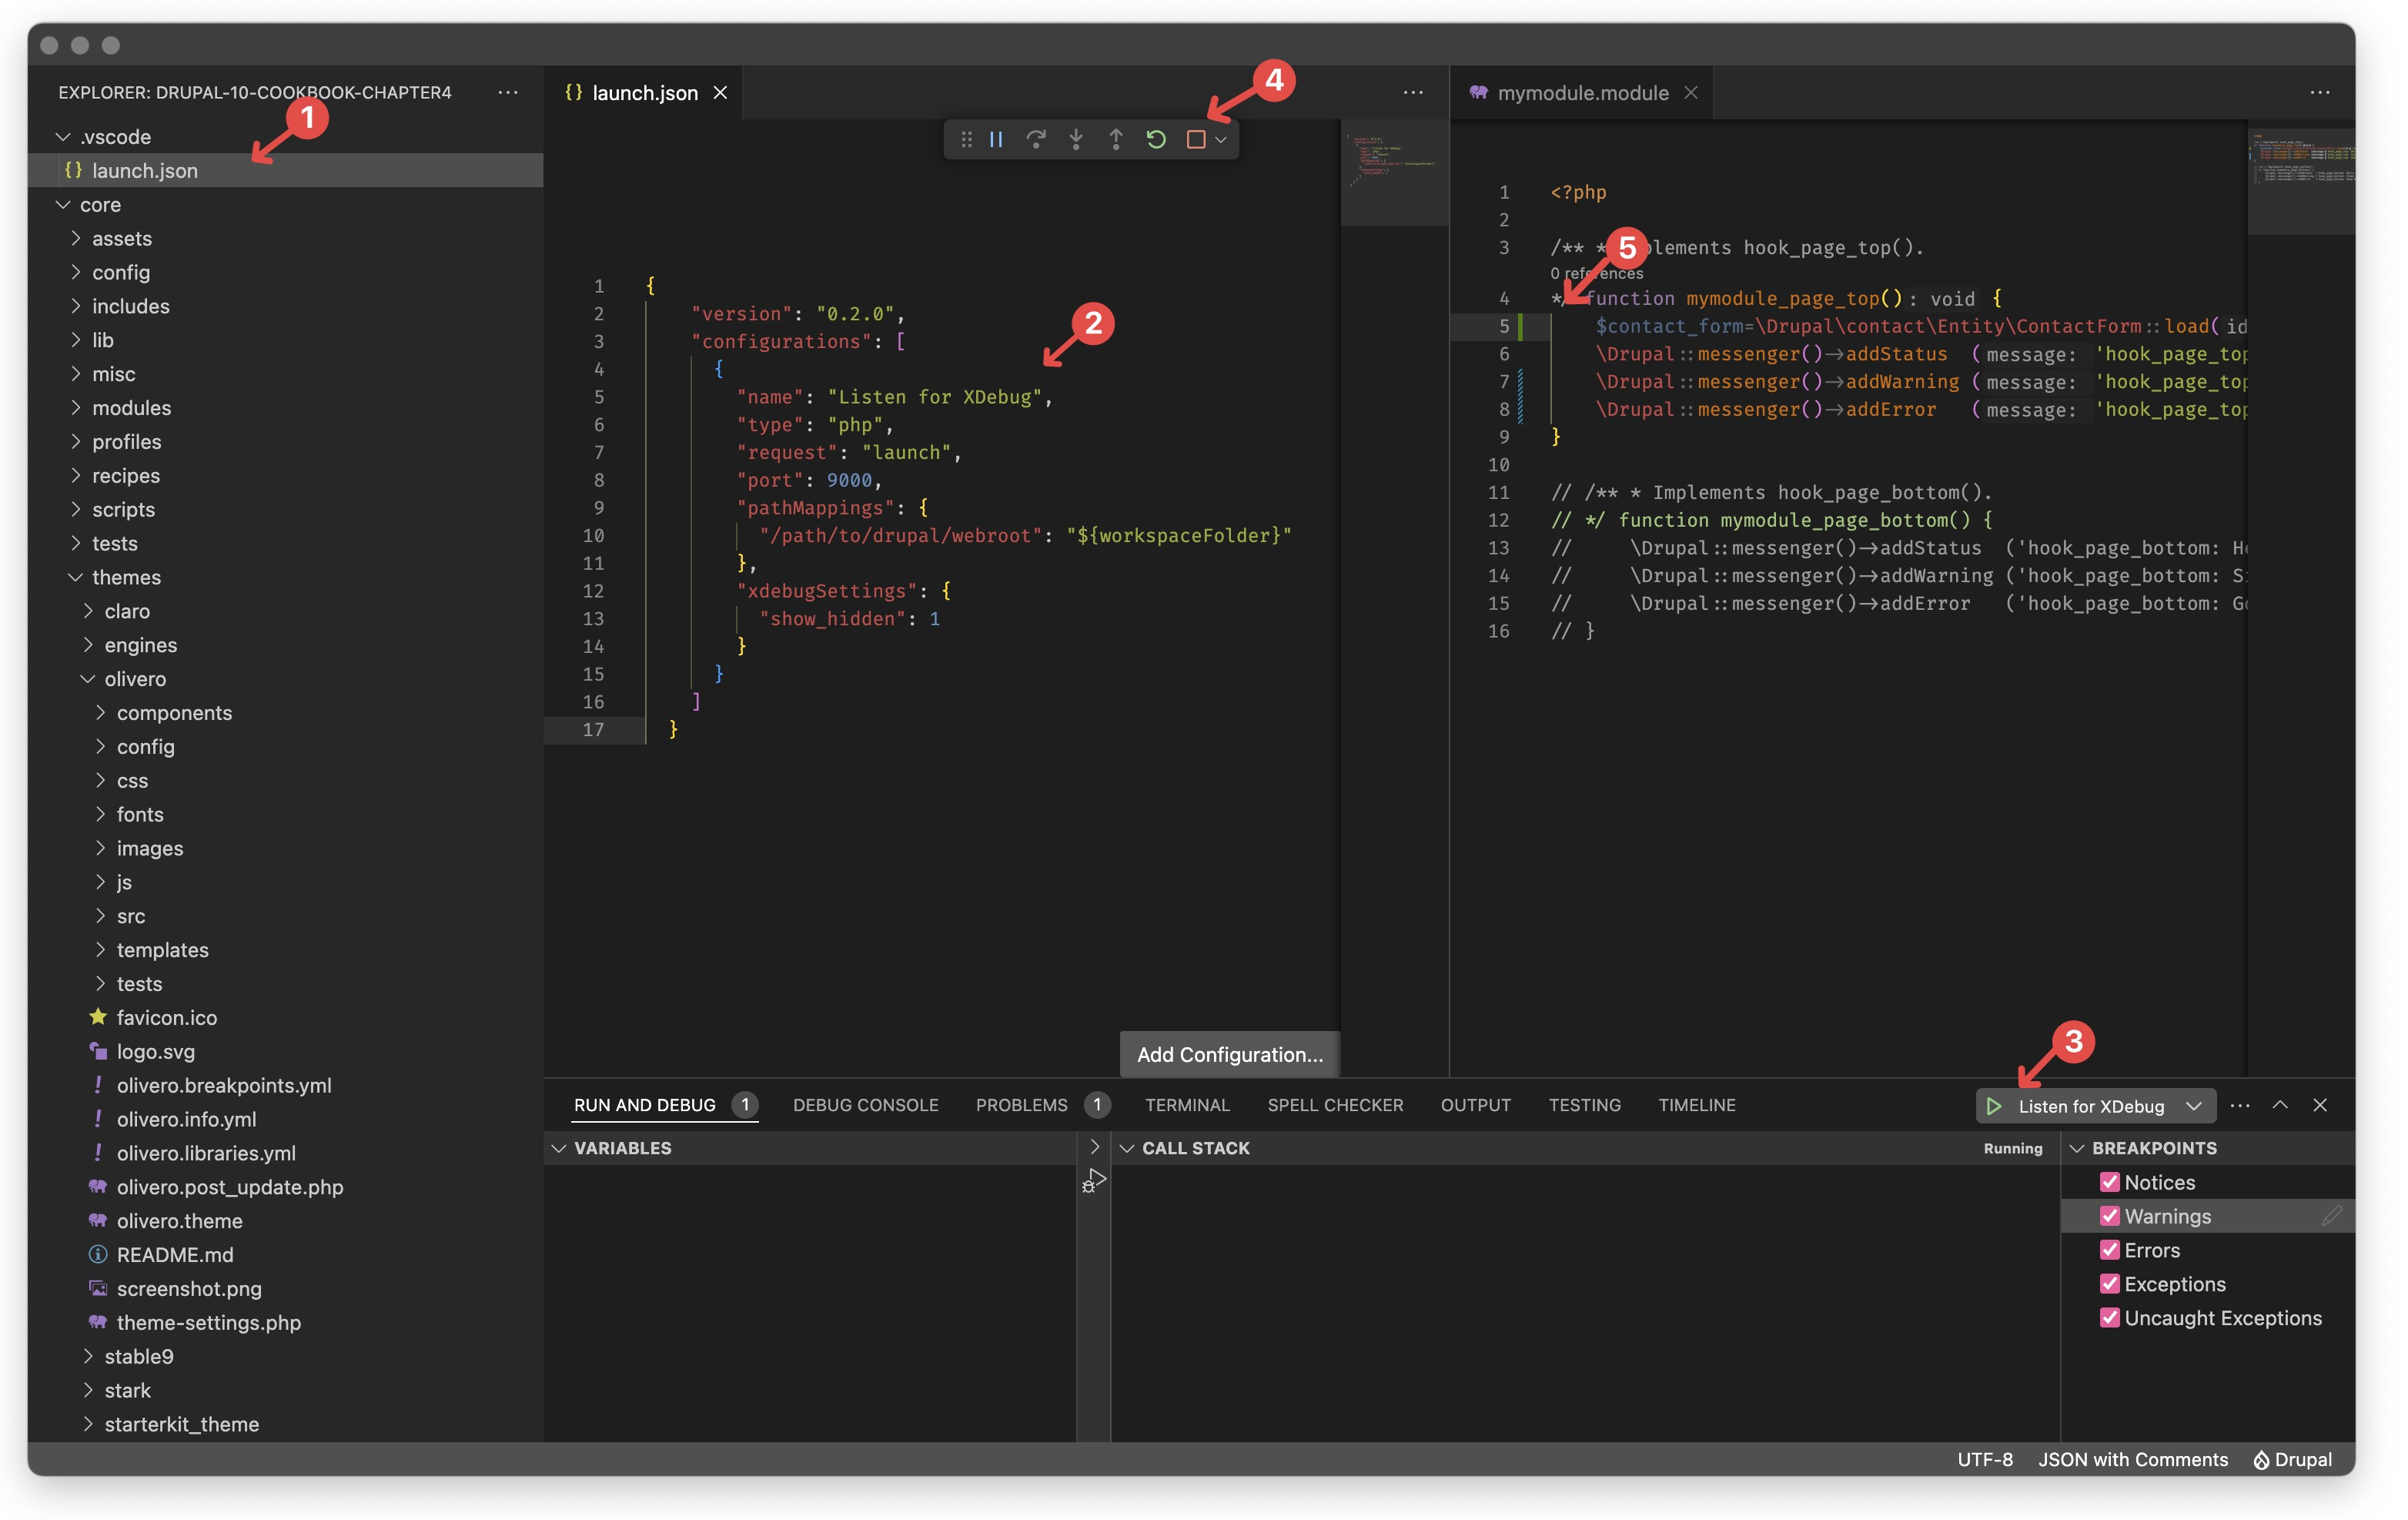Click the Step Into debug icon
Viewport: 2408px width, 1520px height.
1076,139
